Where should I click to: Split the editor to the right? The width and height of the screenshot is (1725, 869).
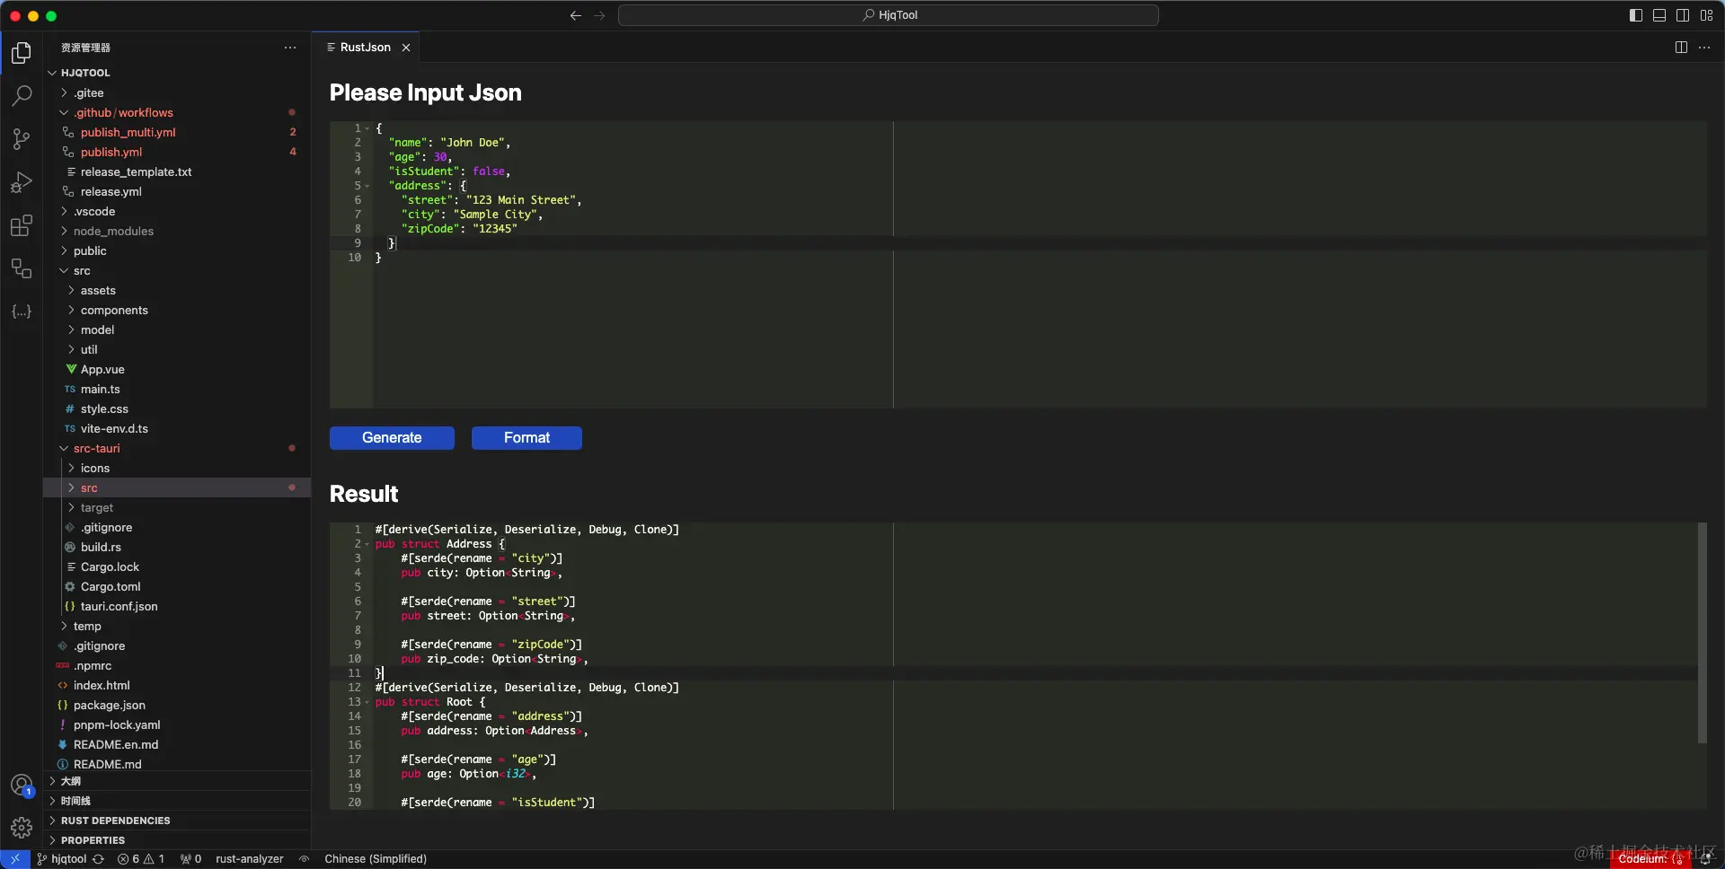(x=1681, y=48)
